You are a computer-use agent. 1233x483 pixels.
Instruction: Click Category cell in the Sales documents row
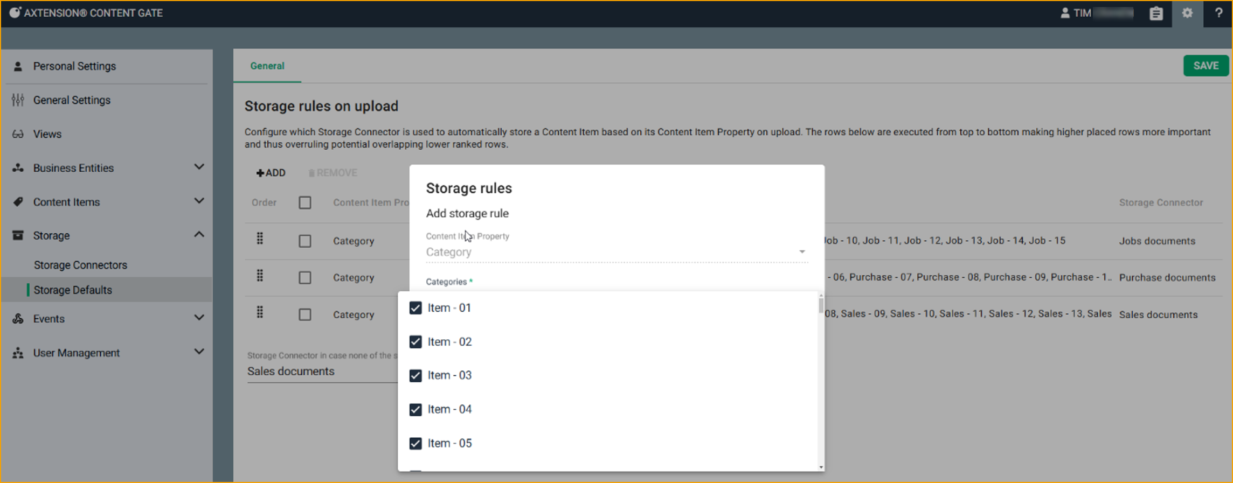click(x=354, y=314)
